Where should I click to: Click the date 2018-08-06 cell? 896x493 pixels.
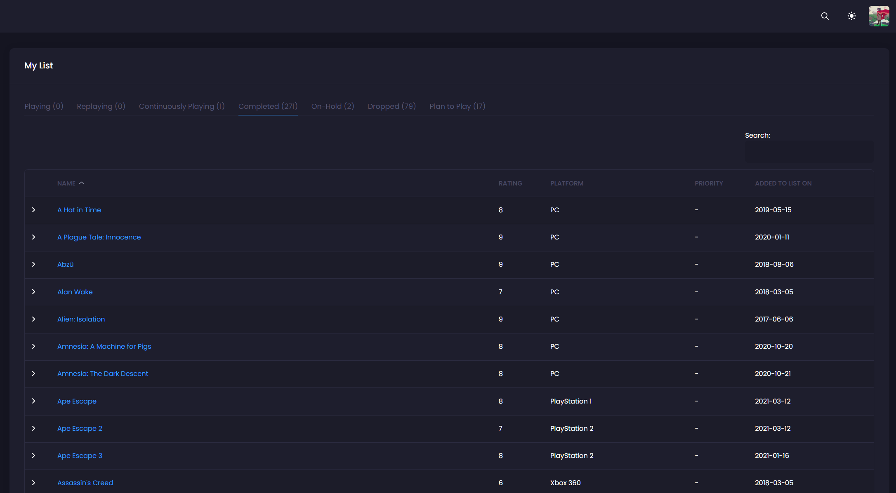click(774, 264)
